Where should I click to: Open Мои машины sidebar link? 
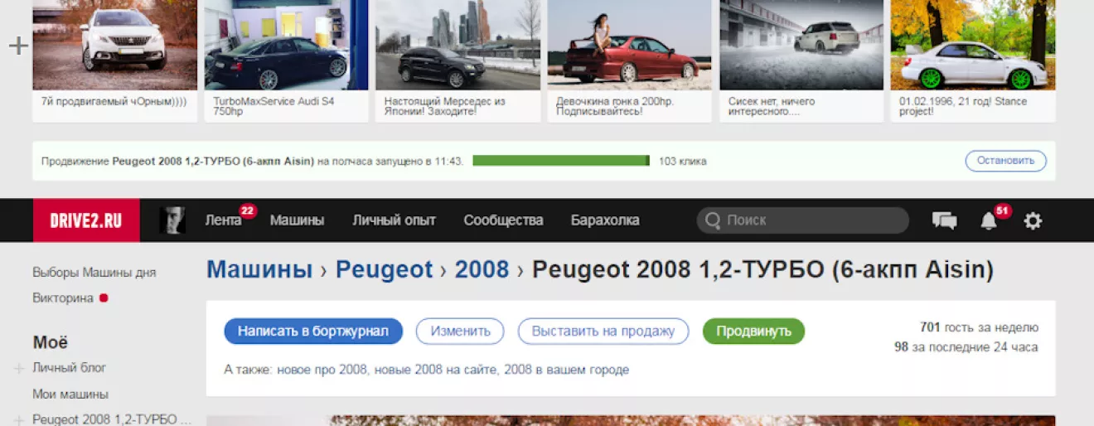click(70, 395)
